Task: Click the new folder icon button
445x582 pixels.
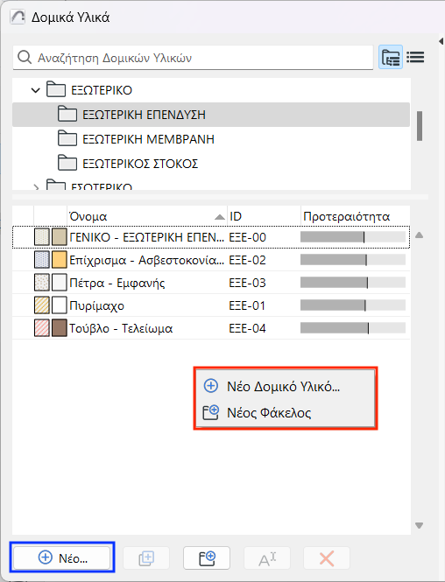Action: coord(207,557)
